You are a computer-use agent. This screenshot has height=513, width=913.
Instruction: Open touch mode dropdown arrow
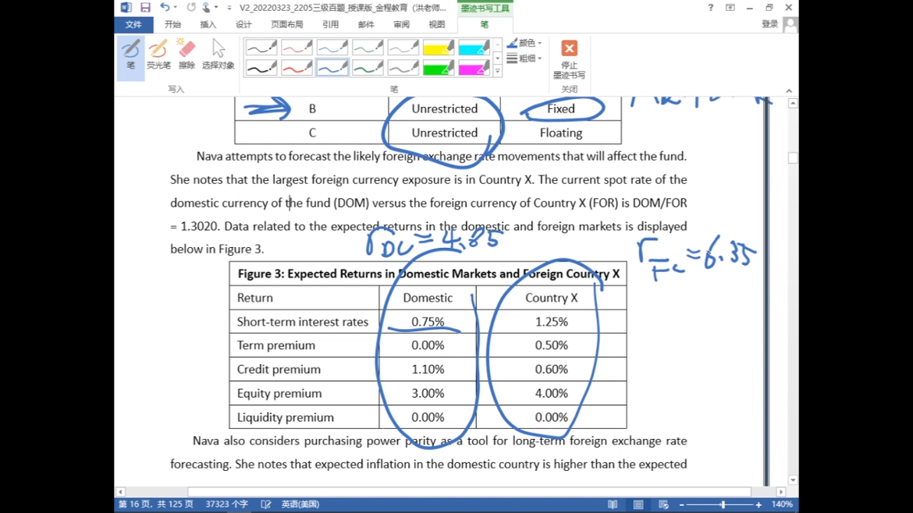(216, 8)
